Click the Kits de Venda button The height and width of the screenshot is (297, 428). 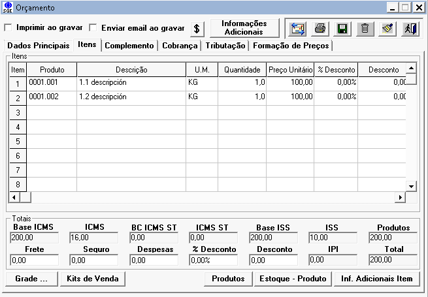(x=93, y=279)
